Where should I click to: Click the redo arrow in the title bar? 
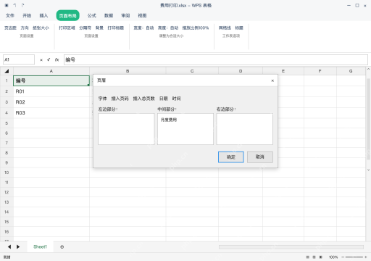click(x=22, y=5)
